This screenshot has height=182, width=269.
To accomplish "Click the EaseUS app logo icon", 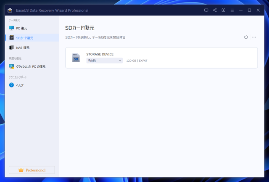I will (10, 10).
